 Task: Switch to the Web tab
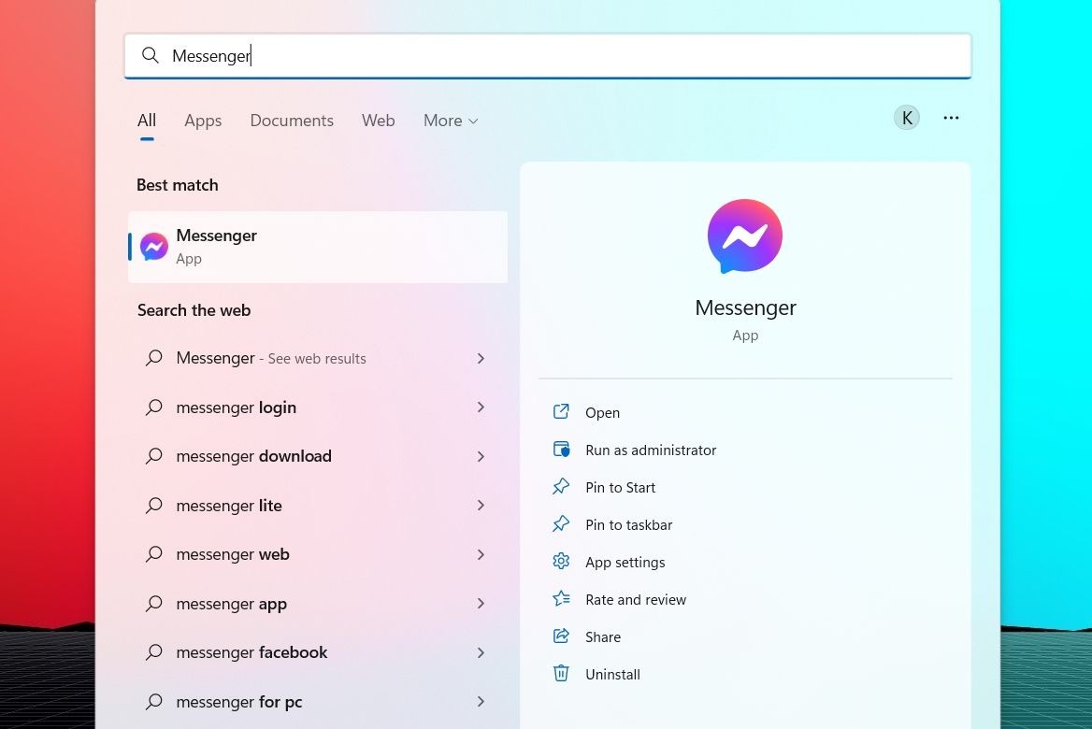[378, 121]
